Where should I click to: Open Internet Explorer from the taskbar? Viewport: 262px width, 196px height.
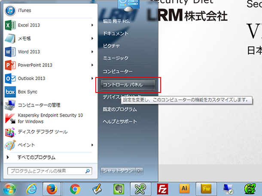(32, 189)
